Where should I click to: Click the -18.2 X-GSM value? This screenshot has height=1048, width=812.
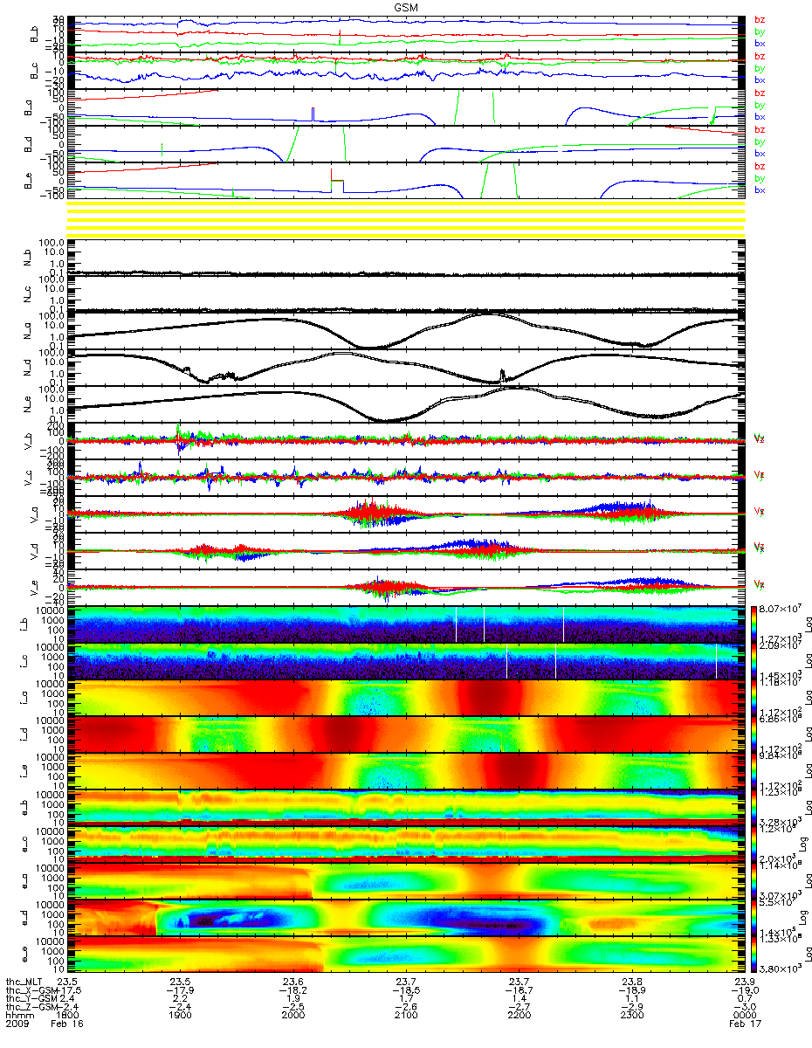tap(292, 990)
